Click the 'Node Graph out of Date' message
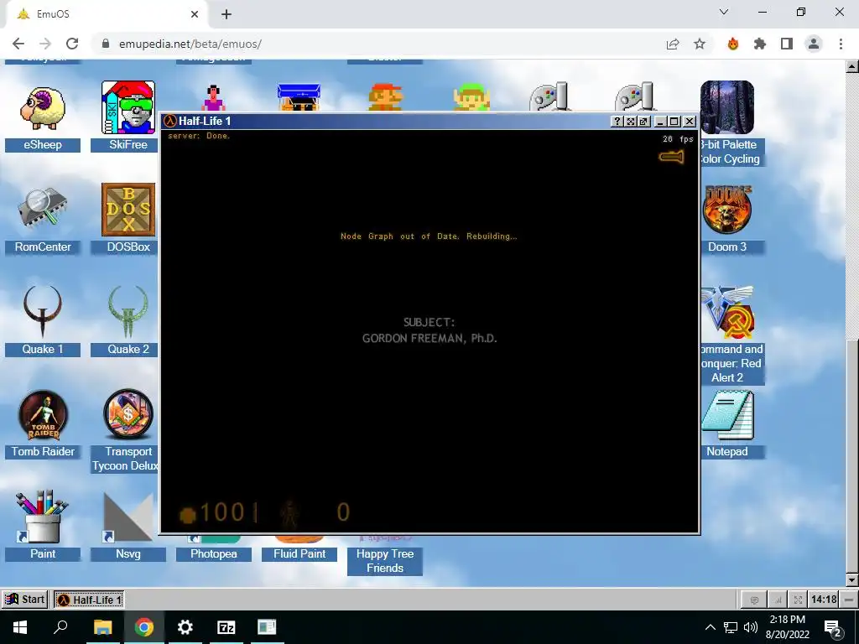 pos(429,236)
